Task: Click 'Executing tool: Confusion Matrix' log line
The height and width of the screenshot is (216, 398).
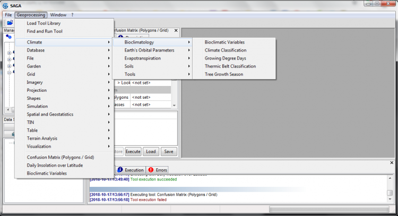Action: coord(174,195)
